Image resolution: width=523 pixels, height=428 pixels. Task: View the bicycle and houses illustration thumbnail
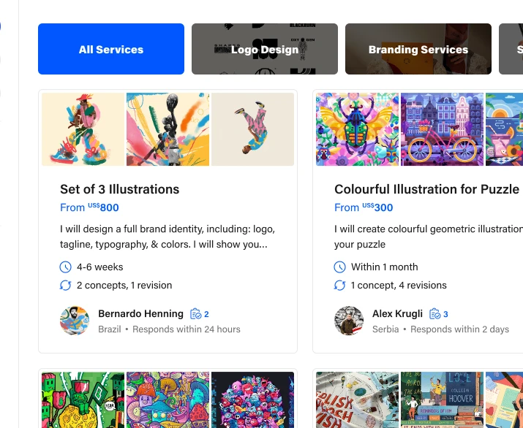coord(442,129)
